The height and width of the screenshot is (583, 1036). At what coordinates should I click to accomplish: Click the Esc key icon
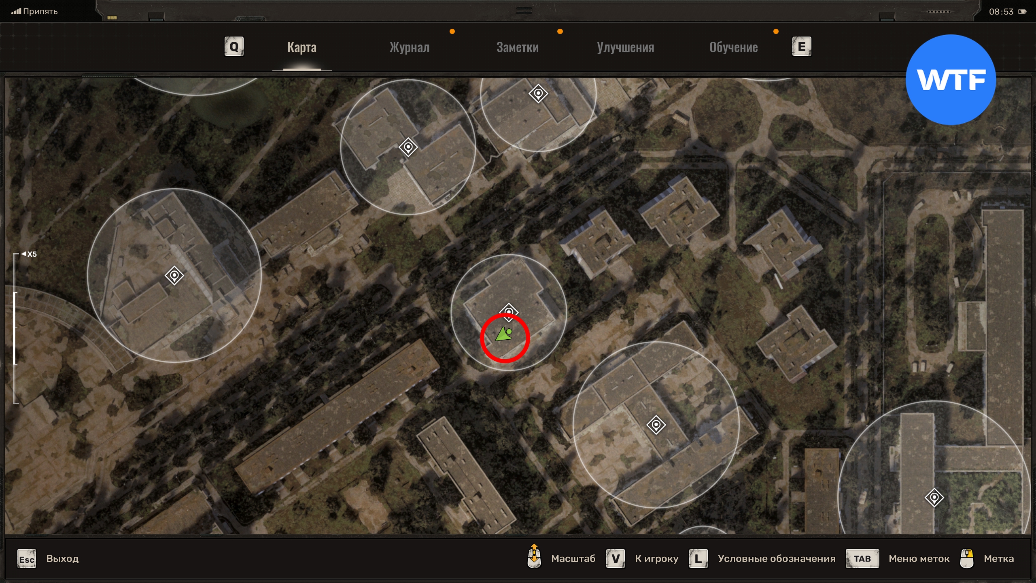click(27, 559)
